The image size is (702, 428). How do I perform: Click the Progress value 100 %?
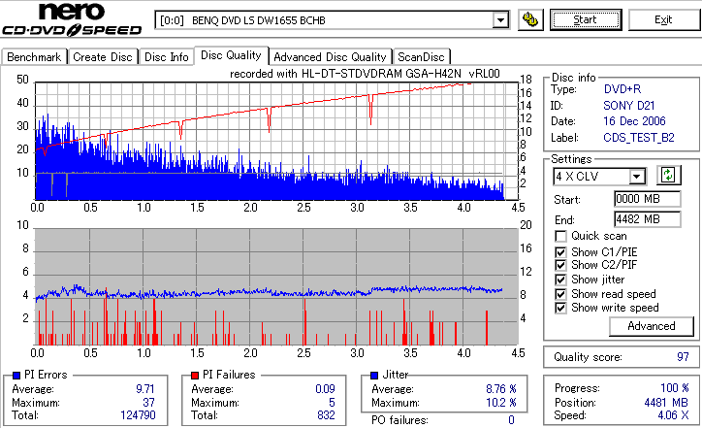click(674, 388)
